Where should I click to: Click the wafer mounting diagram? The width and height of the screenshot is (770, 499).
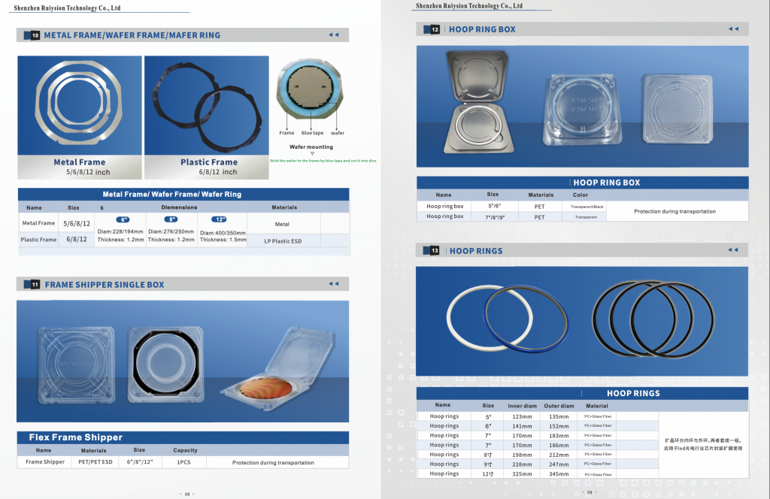click(x=311, y=94)
